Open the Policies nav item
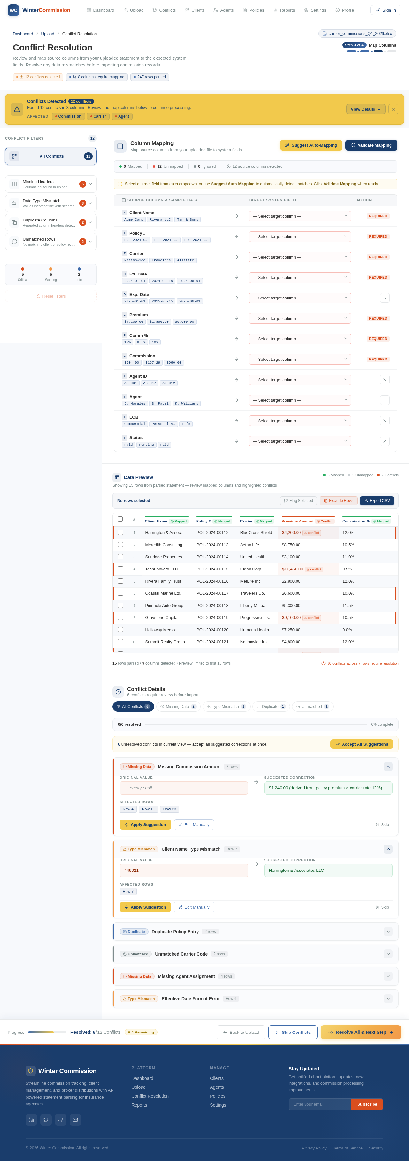 [253, 10]
